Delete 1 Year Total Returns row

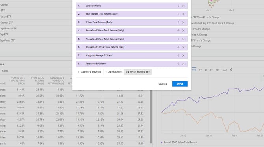(183, 22)
